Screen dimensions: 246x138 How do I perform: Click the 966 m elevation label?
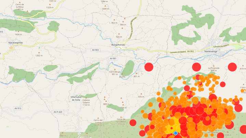[123, 25]
